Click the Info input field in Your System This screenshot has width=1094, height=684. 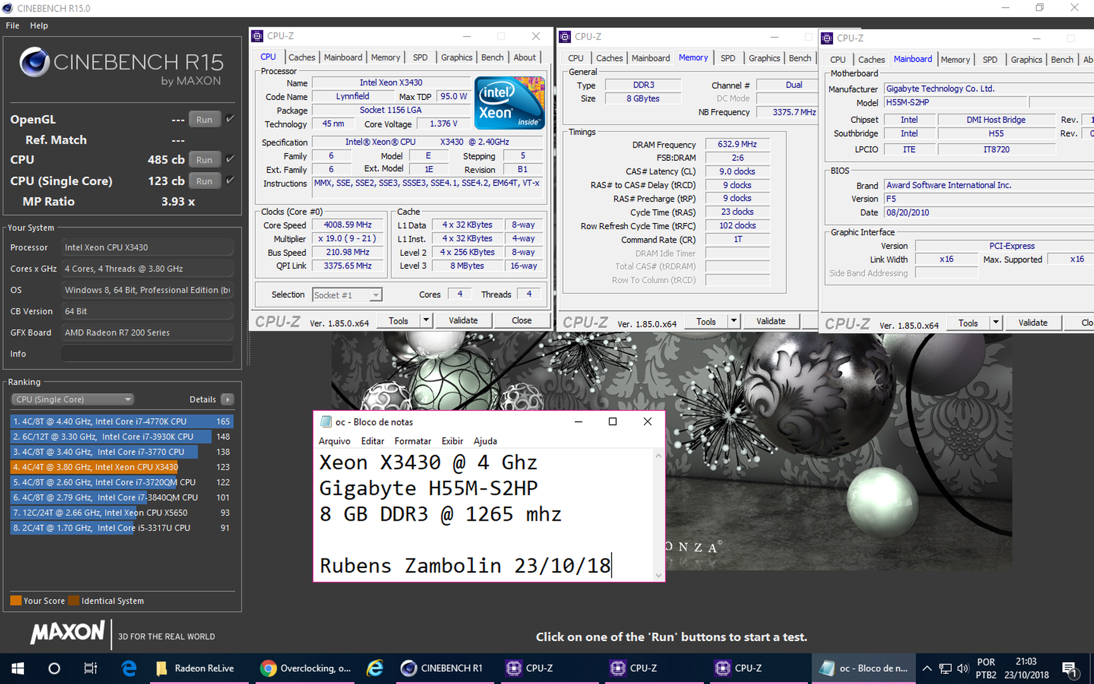coord(147,354)
